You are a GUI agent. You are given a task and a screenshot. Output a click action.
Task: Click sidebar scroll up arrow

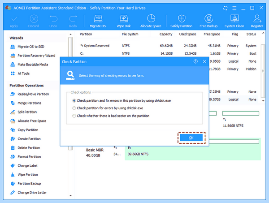70,35
